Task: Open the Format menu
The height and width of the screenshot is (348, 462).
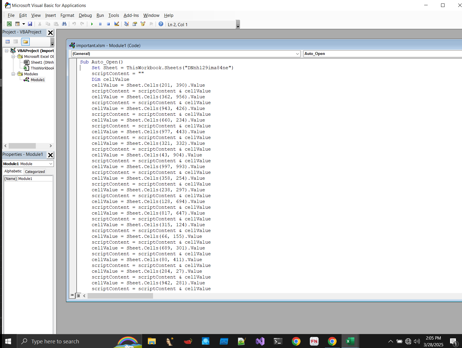Action: [67, 15]
